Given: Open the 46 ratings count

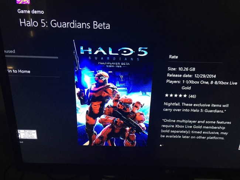Looking at the screenshot, I should tap(192, 96).
